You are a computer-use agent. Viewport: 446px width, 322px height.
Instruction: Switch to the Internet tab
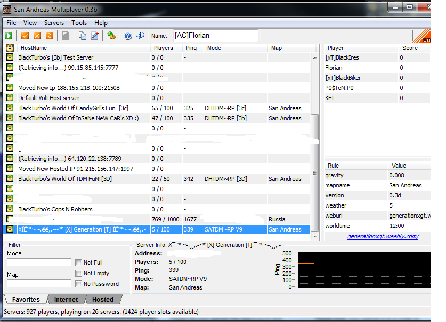66,300
